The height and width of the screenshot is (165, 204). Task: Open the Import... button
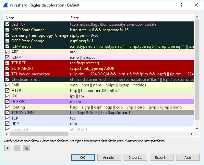click(x=135, y=158)
